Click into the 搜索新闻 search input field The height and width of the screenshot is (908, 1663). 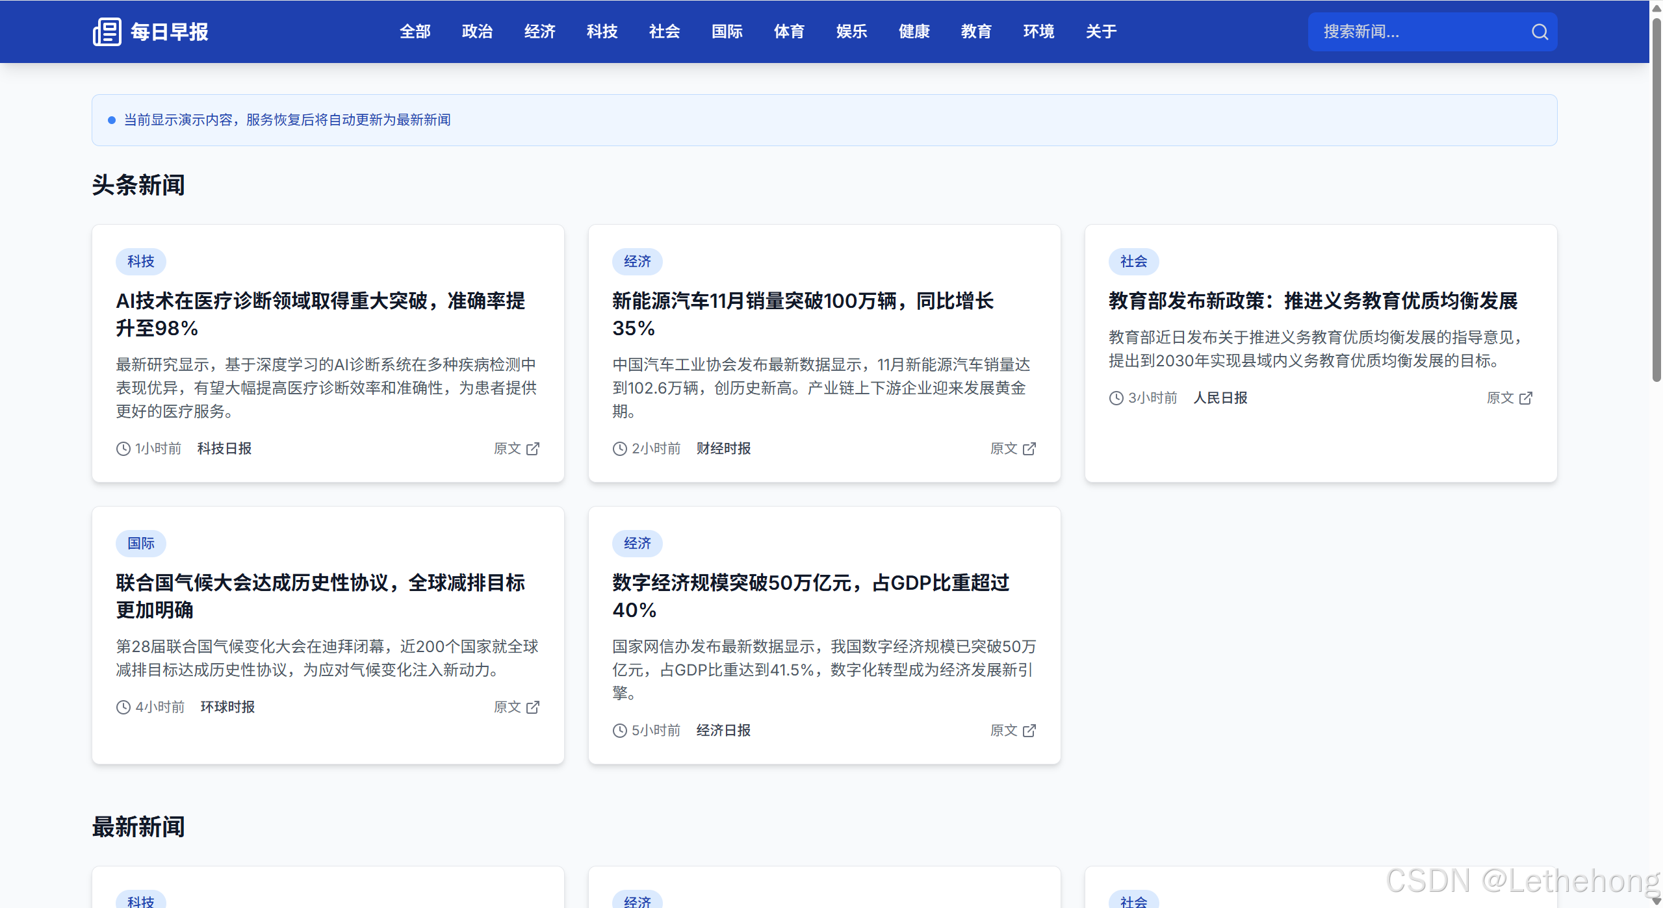pyautogui.click(x=1397, y=31)
